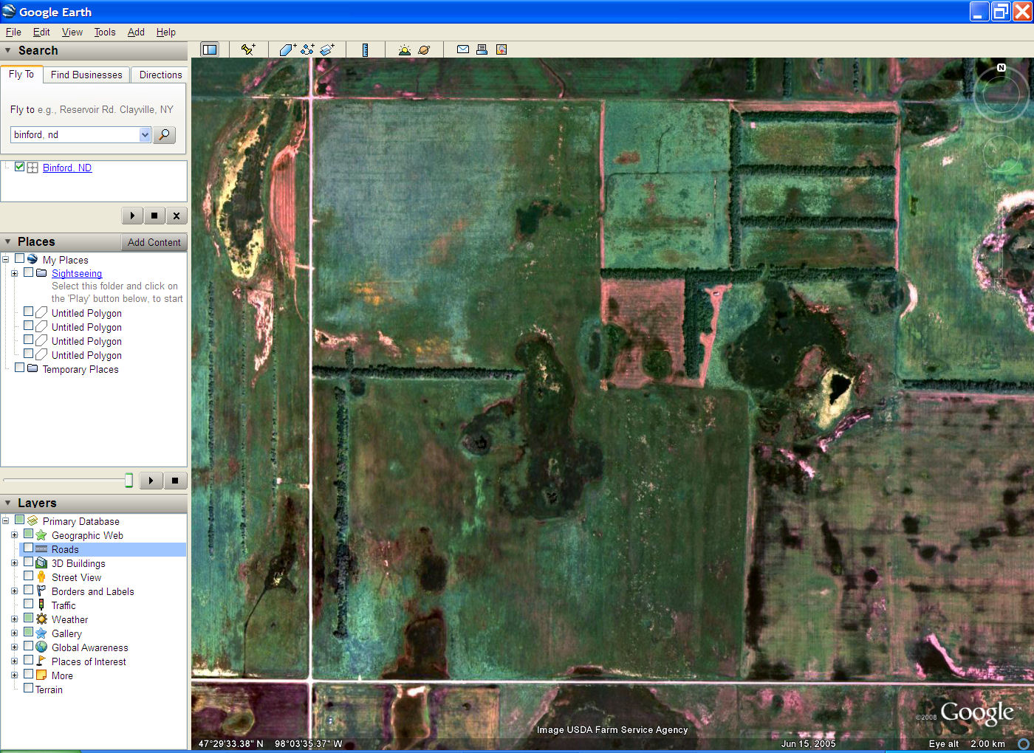
Task: Toggle the Traffic layer checkbox
Action: [28, 604]
